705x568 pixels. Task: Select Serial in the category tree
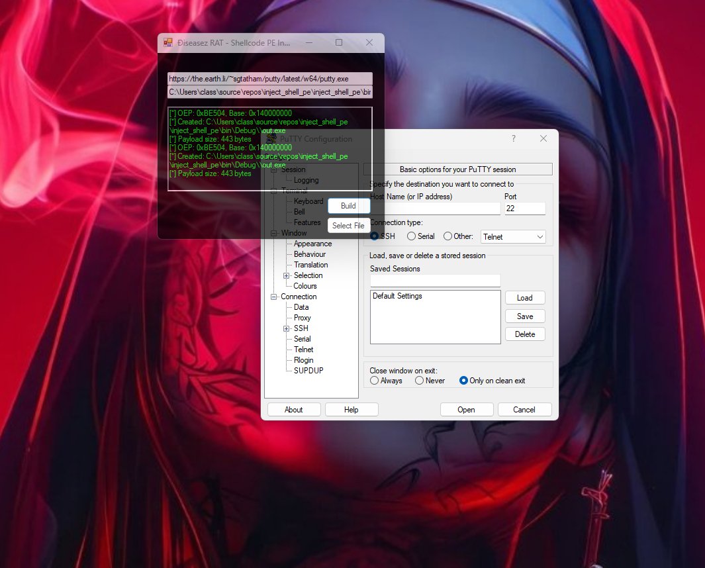click(302, 339)
